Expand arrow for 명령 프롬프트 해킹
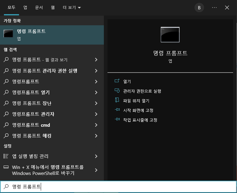 pos(96,136)
